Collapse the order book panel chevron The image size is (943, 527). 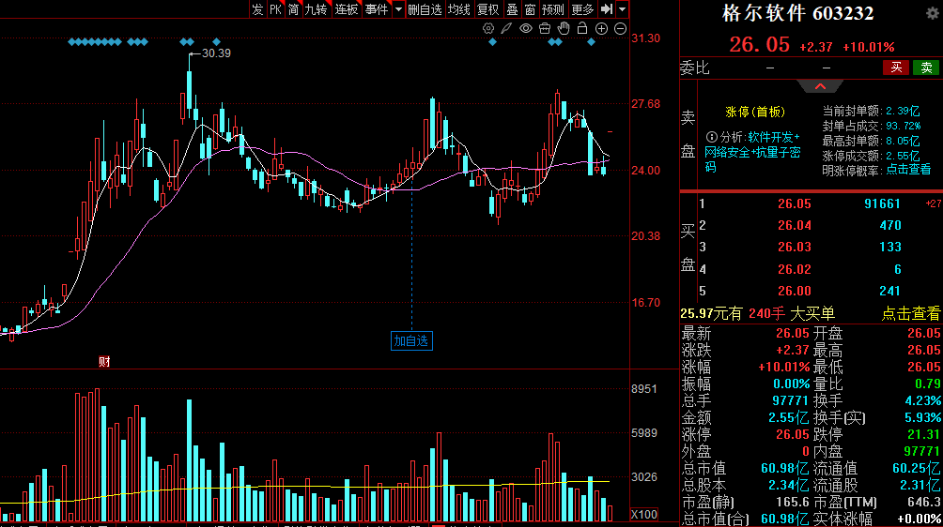(821, 86)
